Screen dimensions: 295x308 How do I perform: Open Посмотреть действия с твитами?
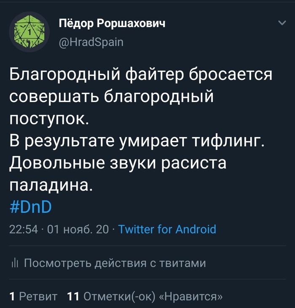[115, 264]
